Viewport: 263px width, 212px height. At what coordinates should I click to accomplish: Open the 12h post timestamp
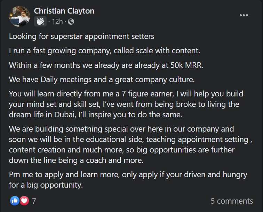point(57,22)
